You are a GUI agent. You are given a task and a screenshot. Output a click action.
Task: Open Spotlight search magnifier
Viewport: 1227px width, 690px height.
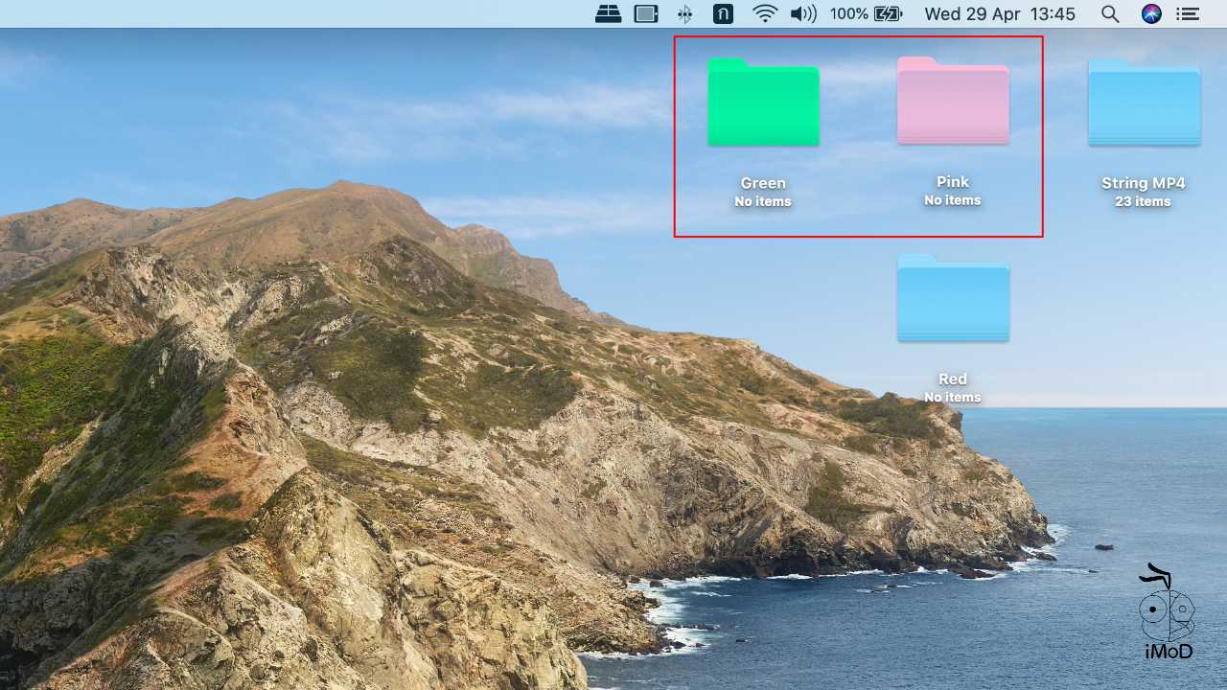tap(1110, 13)
